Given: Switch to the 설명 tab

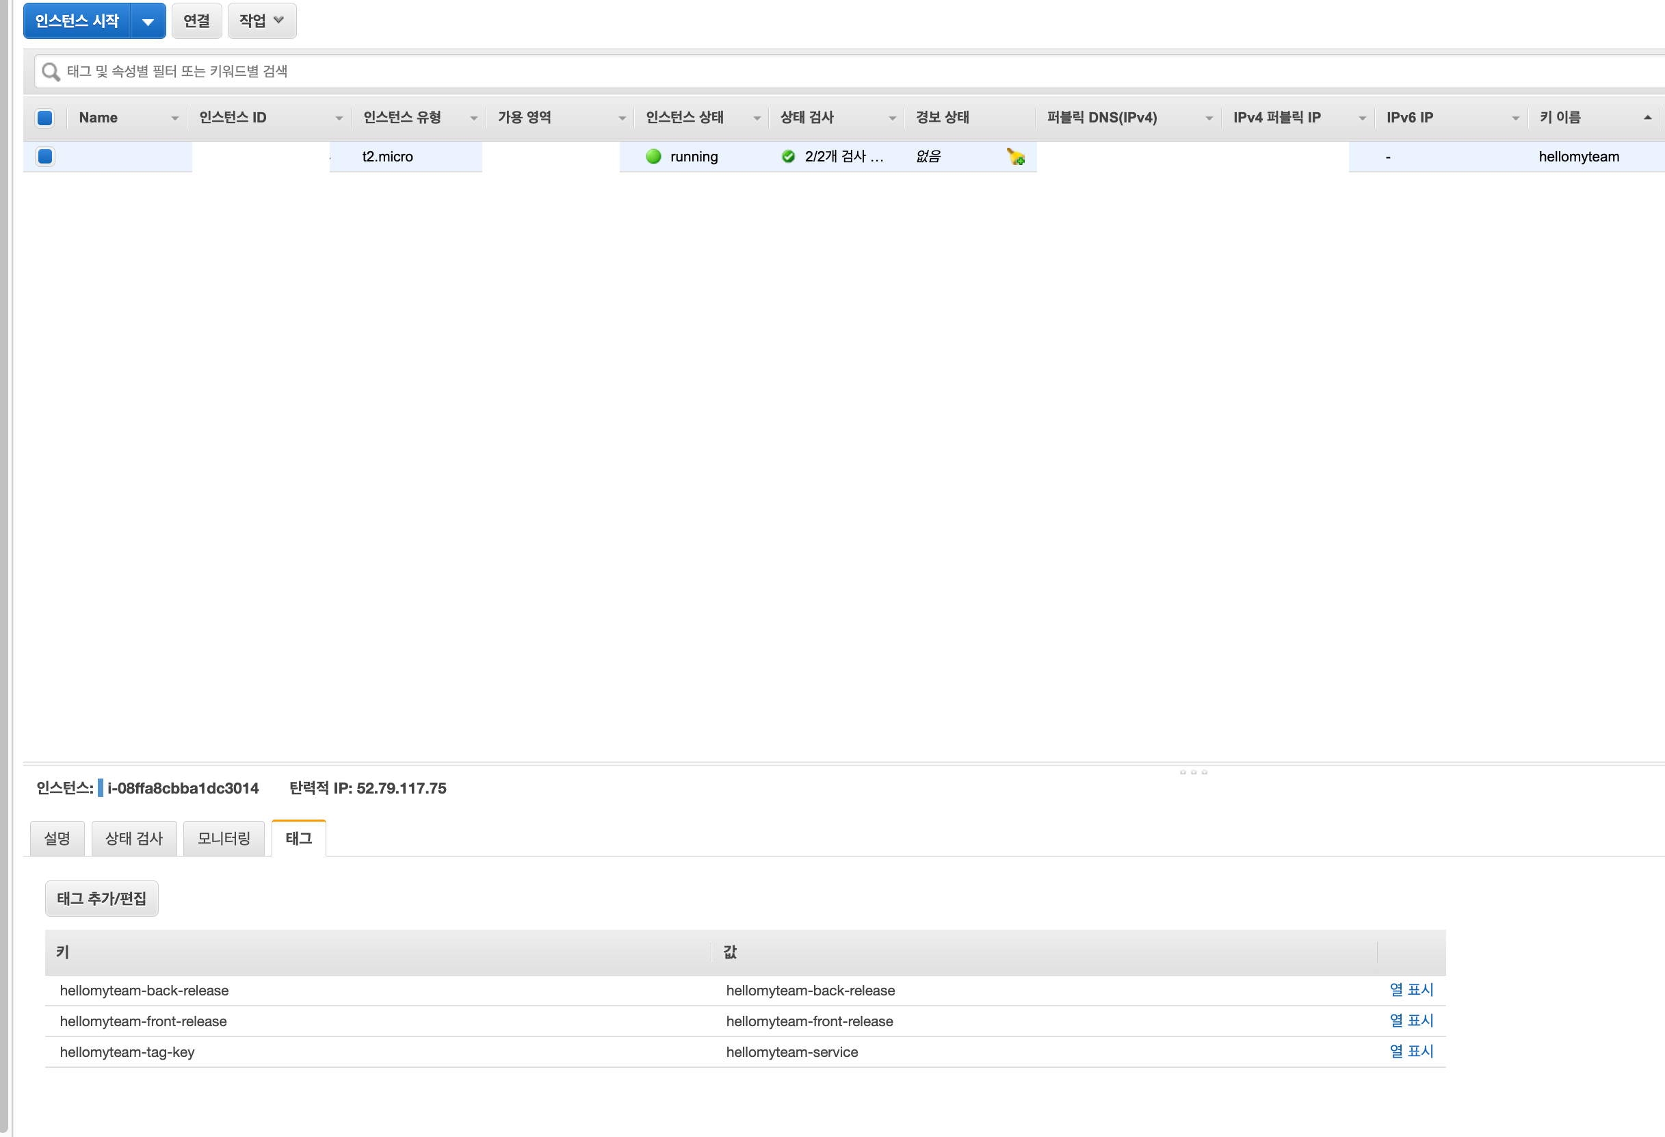Looking at the screenshot, I should [x=57, y=838].
